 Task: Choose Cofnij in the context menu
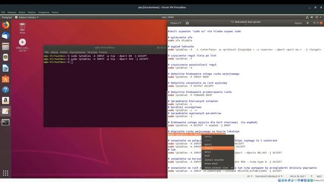click(218, 136)
